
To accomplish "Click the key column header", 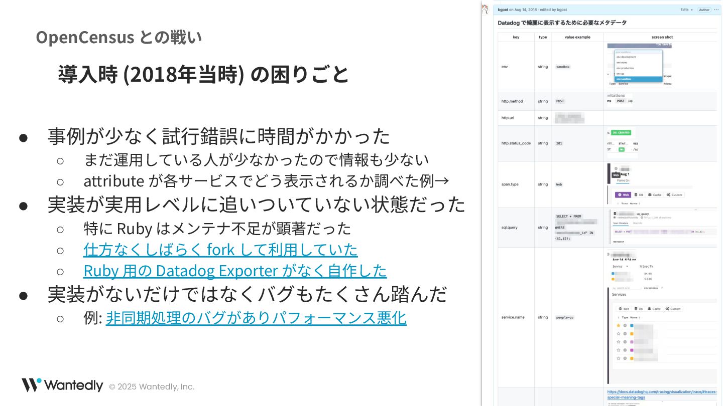I will point(516,37).
